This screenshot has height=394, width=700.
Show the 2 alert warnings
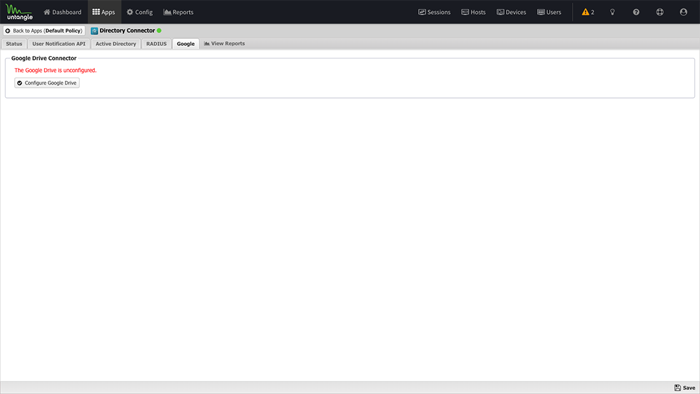coord(588,12)
